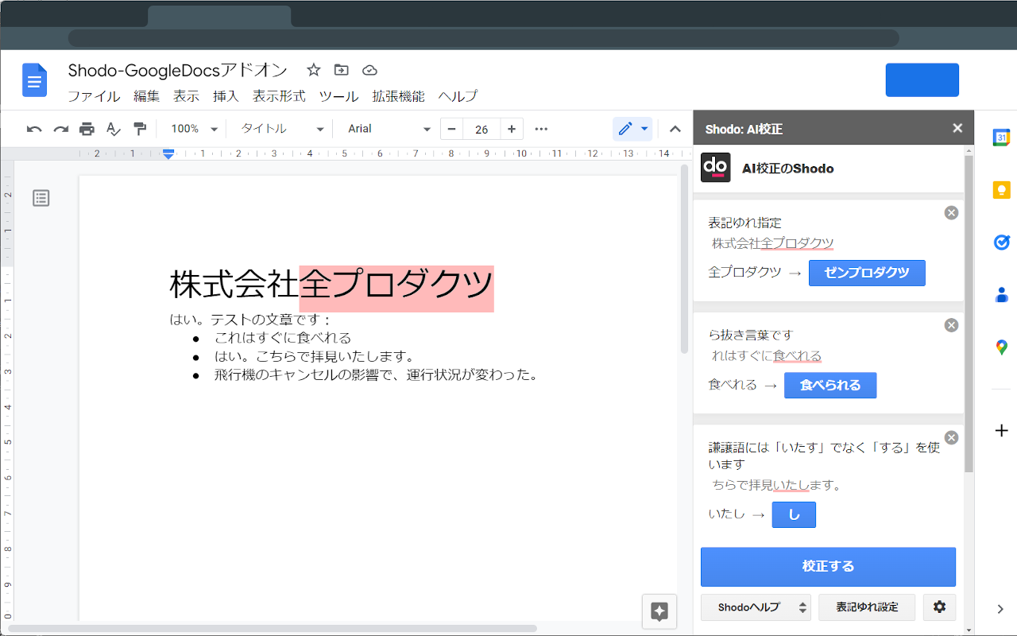This screenshot has height=636, width=1017.
Task: Click the document vertical scrollbar
Action: pos(685,259)
